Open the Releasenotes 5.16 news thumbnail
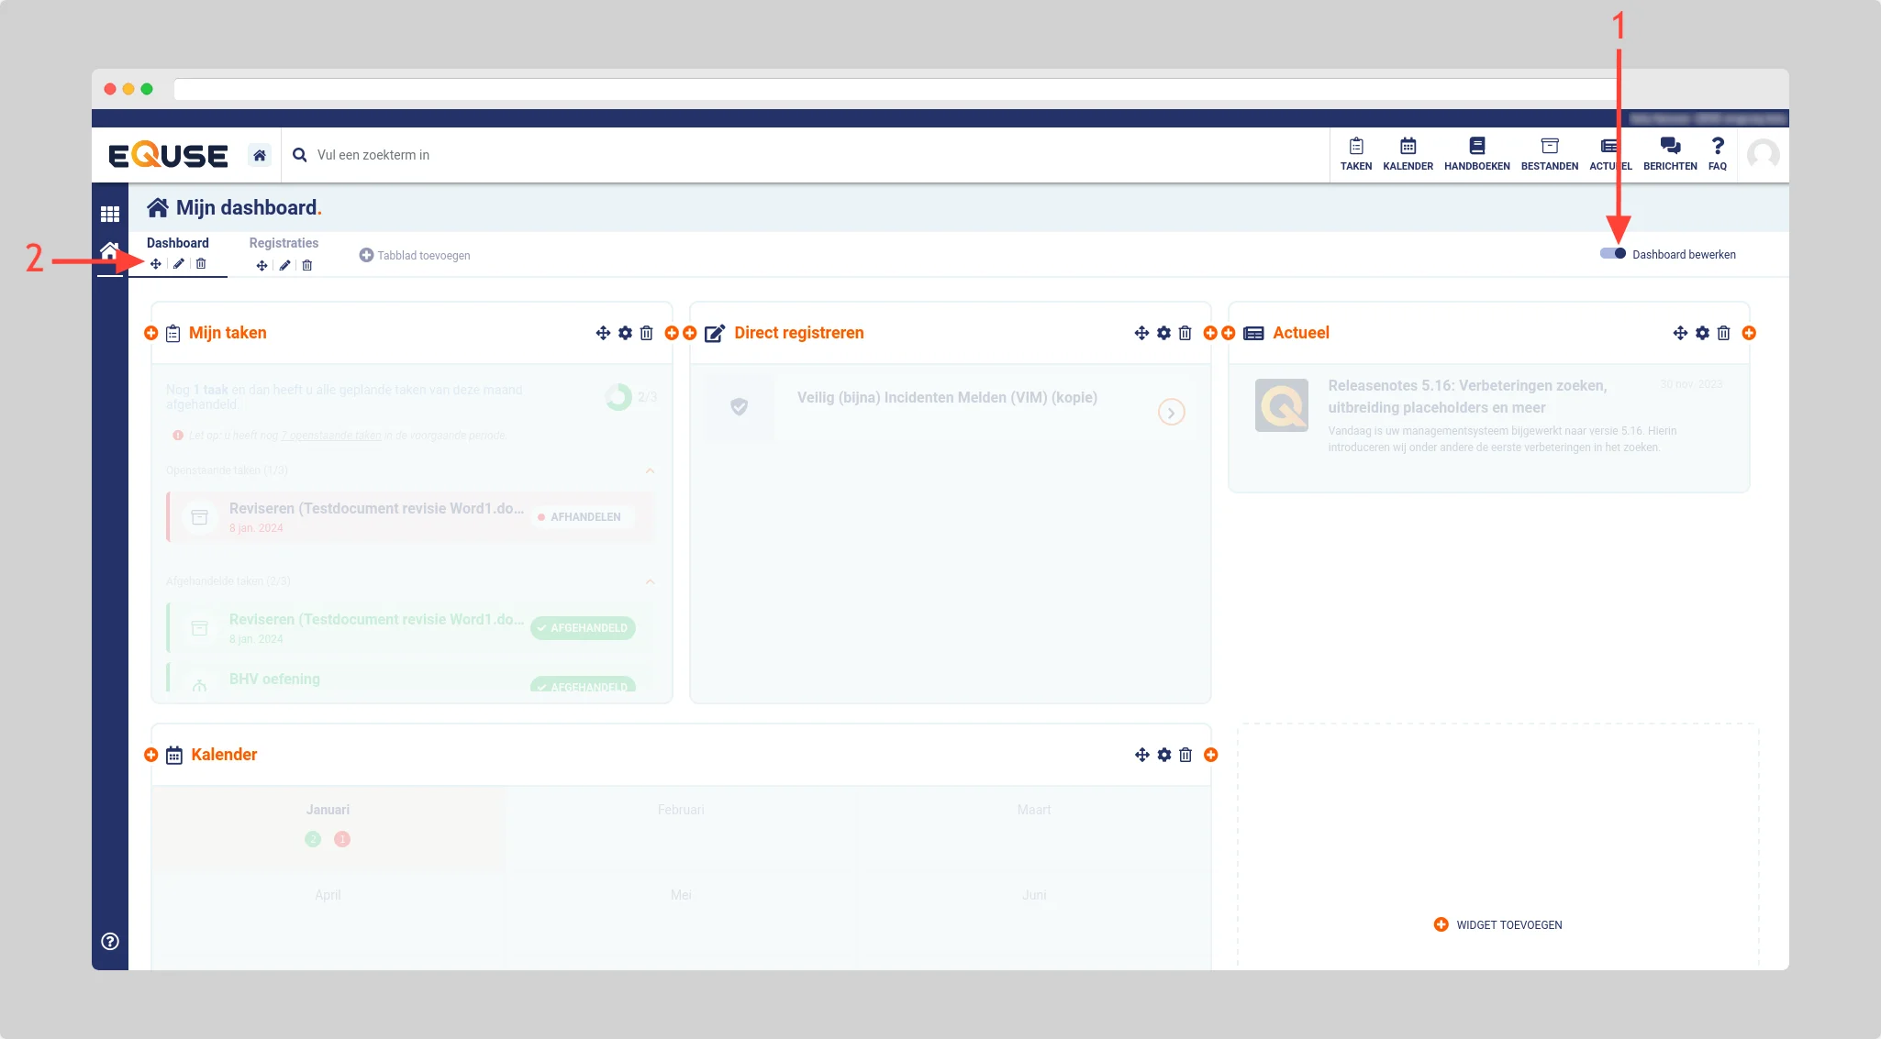Viewport: 1881px width, 1039px height. pyautogui.click(x=1282, y=405)
